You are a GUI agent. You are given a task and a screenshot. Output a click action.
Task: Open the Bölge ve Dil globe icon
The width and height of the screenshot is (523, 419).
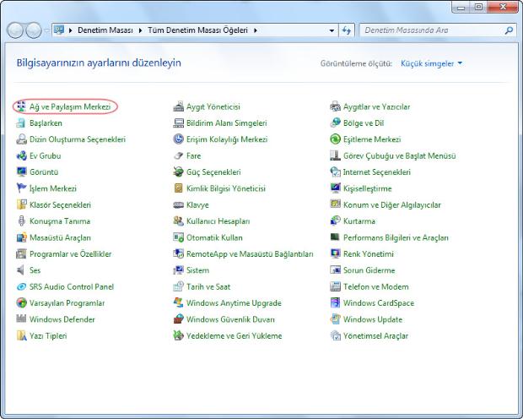click(335, 123)
